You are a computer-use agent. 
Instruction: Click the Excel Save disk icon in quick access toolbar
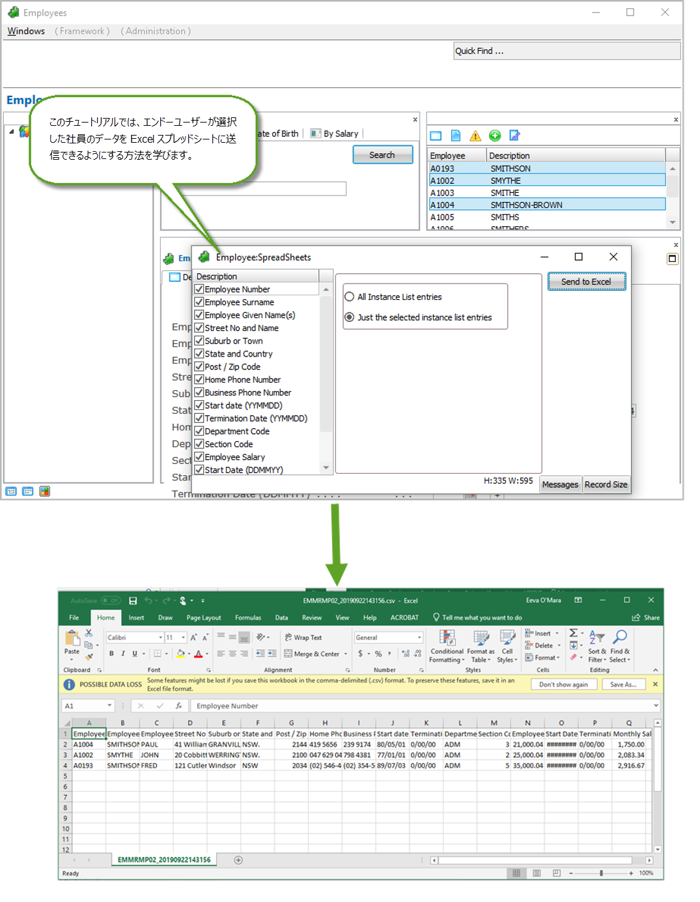pos(133,600)
